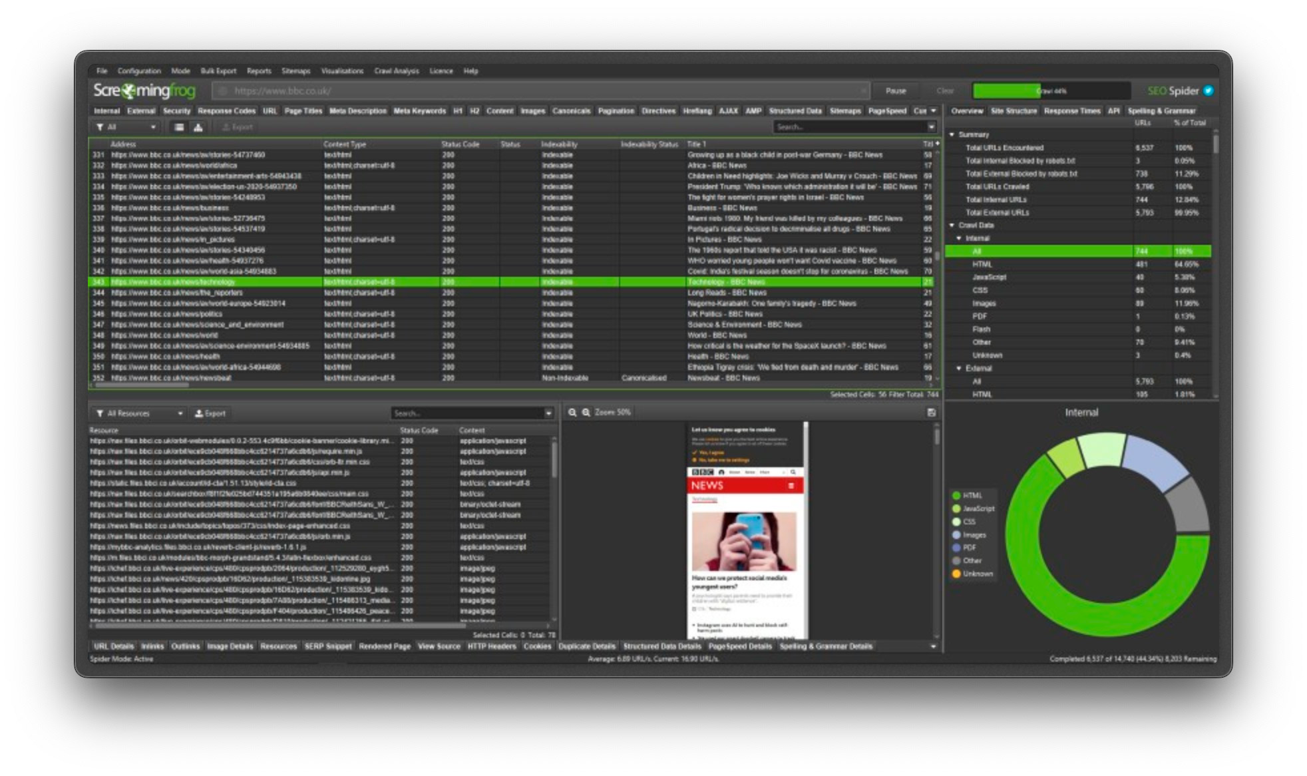Collapse the Summary tree section

pyautogui.click(x=952, y=134)
